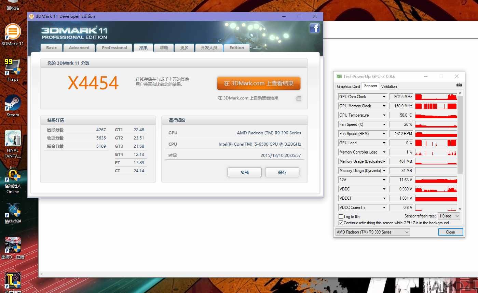Open the 帮助 tab
This screenshot has height=293, width=478.
[x=164, y=48]
